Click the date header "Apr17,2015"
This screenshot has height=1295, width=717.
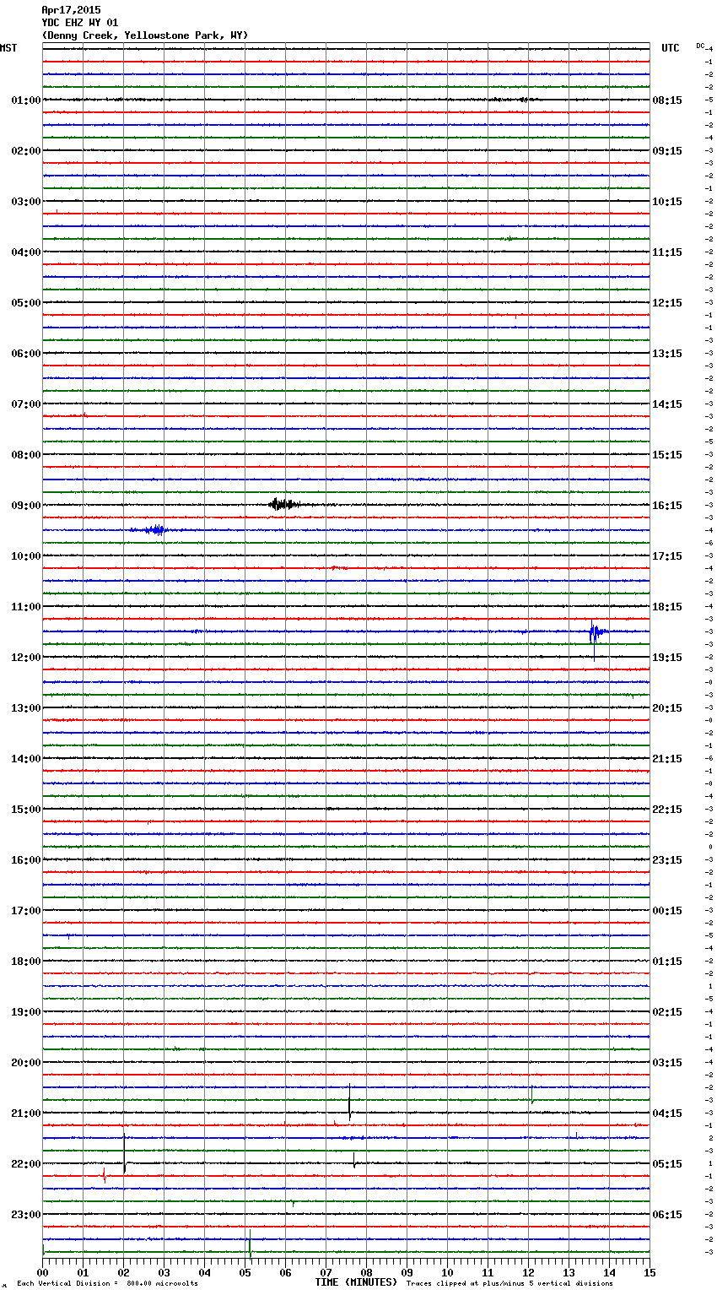click(x=71, y=10)
